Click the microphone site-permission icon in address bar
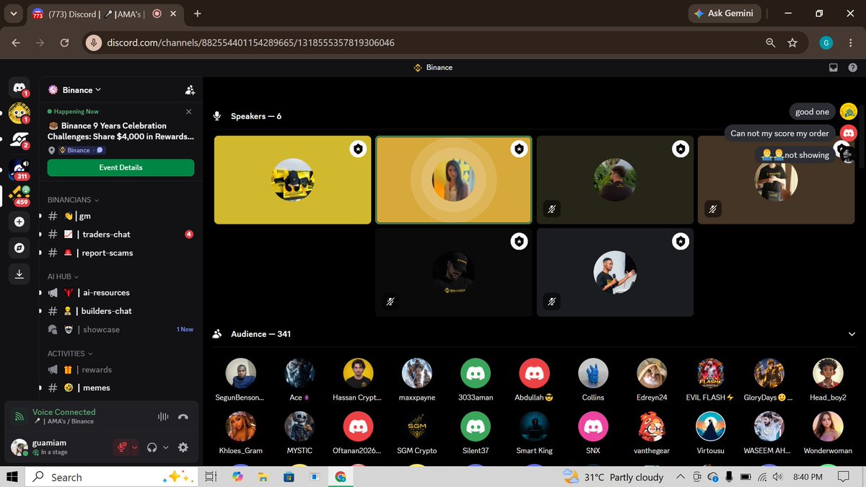Viewport: 866px width, 487px height. [x=93, y=43]
